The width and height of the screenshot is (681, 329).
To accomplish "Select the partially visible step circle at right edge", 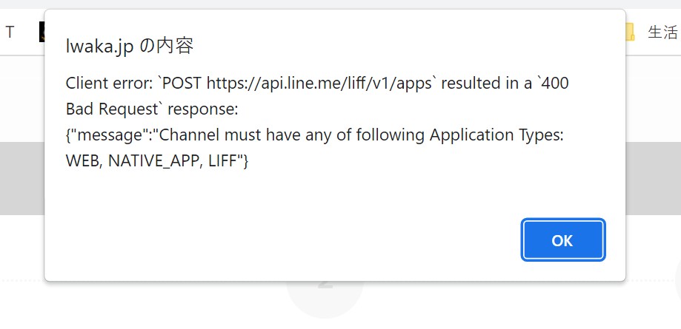I will pos(678,279).
